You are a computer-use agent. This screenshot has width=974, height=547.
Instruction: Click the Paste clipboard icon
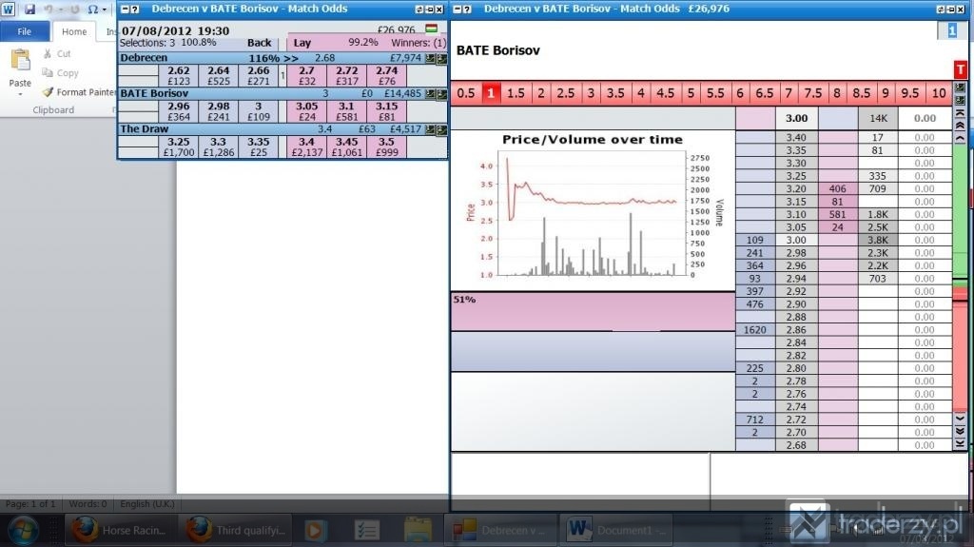[x=20, y=61]
